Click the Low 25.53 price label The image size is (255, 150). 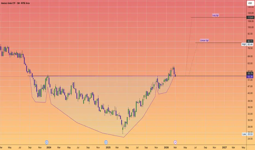pyautogui.click(x=248, y=134)
